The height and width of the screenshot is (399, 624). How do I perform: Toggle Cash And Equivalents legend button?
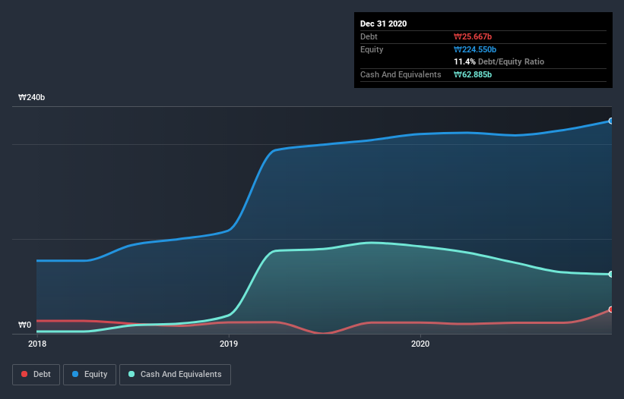(175, 375)
